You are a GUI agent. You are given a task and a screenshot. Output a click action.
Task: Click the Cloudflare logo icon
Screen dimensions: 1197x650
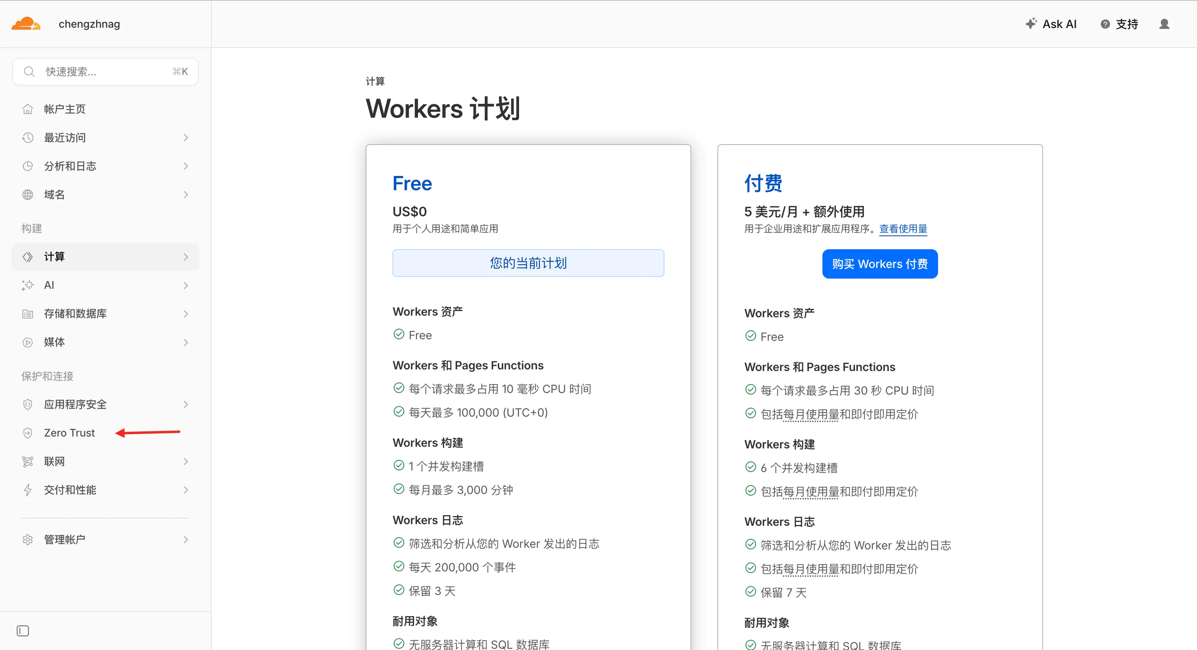26,24
